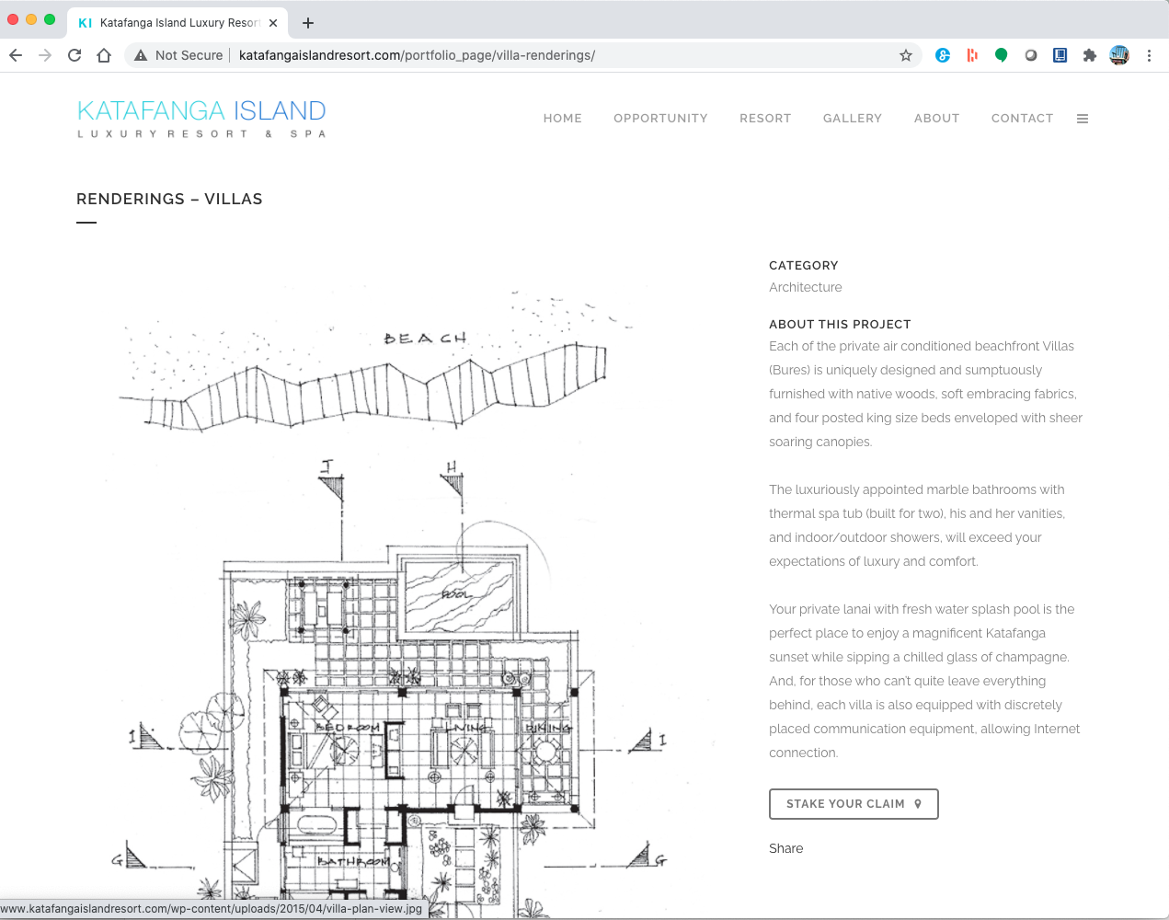The width and height of the screenshot is (1169, 920).
Task: Open the Chrome three-dot menu
Action: [x=1149, y=55]
